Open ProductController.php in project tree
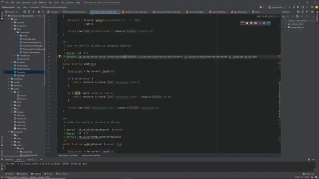Screen dimensions: 319x179 coord(31,46)
